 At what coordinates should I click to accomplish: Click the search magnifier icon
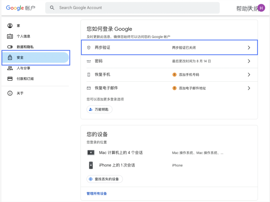tap(52, 8)
